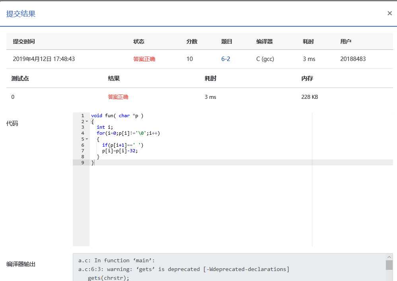Image resolution: width=397 pixels, height=281 pixels.
Task: Click the 提交结果 dialog title
Action: (x=21, y=14)
